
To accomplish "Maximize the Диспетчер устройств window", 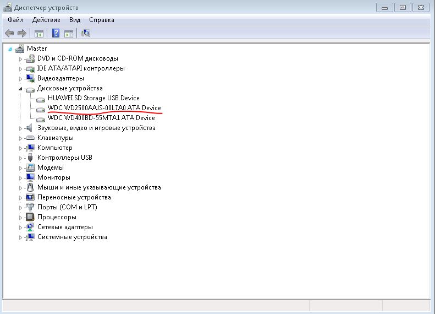I will click(x=403, y=8).
